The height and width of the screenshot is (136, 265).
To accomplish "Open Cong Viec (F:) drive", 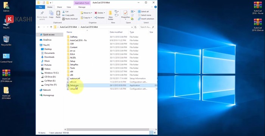I will coord(50,85).
